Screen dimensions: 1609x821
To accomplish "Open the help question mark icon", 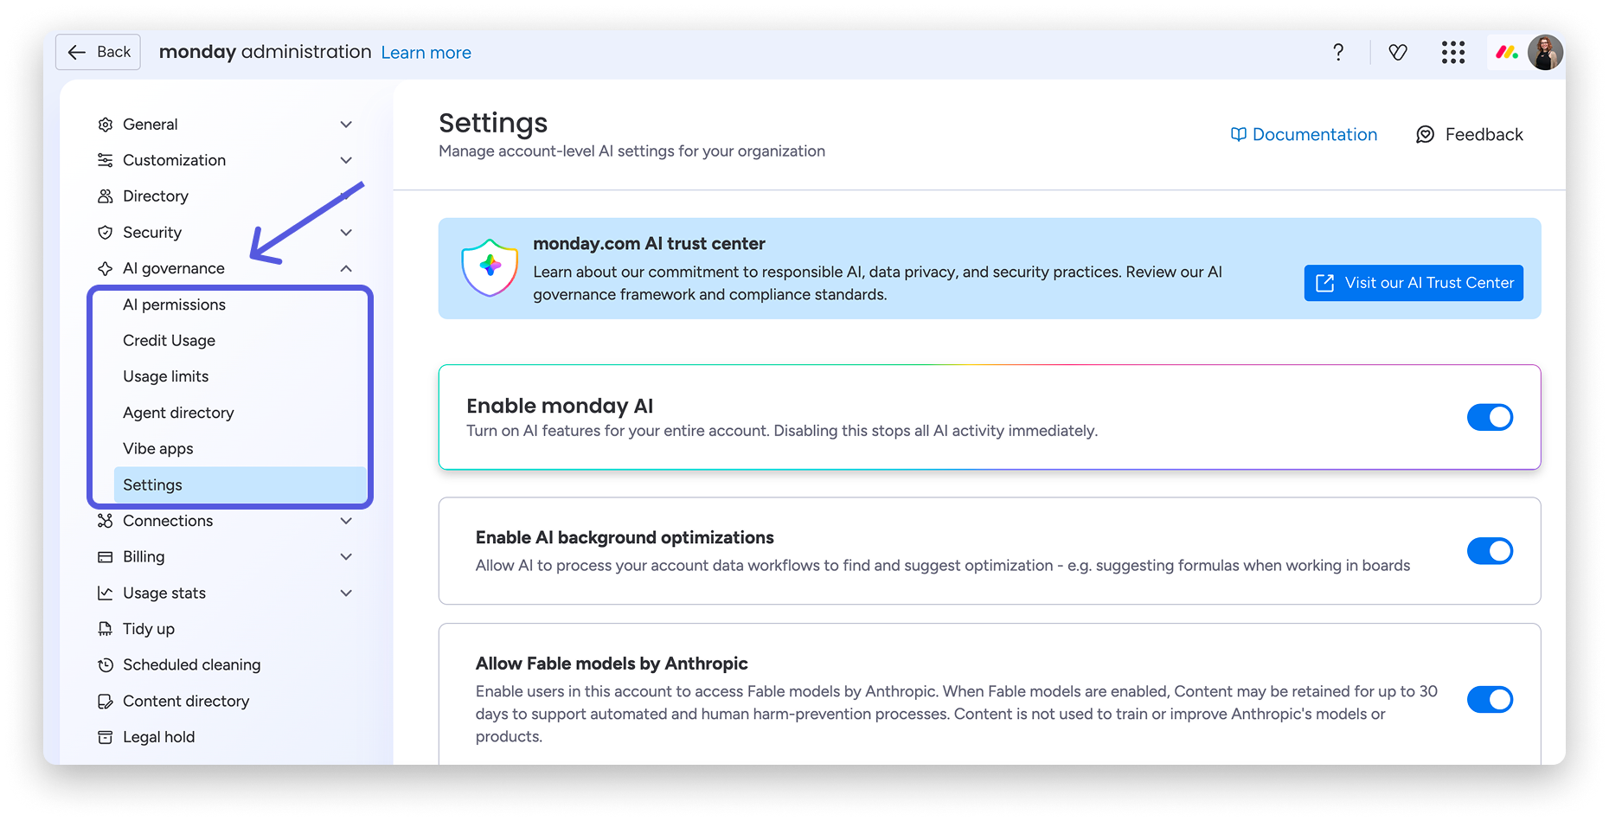I will pyautogui.click(x=1338, y=52).
